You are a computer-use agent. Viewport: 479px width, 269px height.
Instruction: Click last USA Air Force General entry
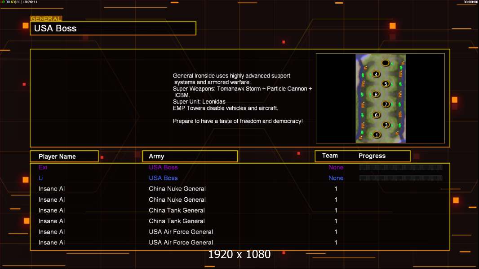181,243
